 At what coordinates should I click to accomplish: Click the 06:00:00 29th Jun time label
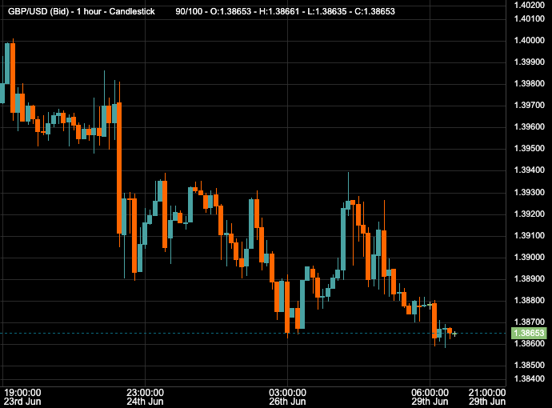point(430,397)
